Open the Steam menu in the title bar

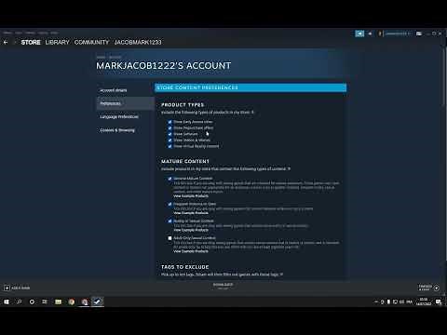point(7,33)
